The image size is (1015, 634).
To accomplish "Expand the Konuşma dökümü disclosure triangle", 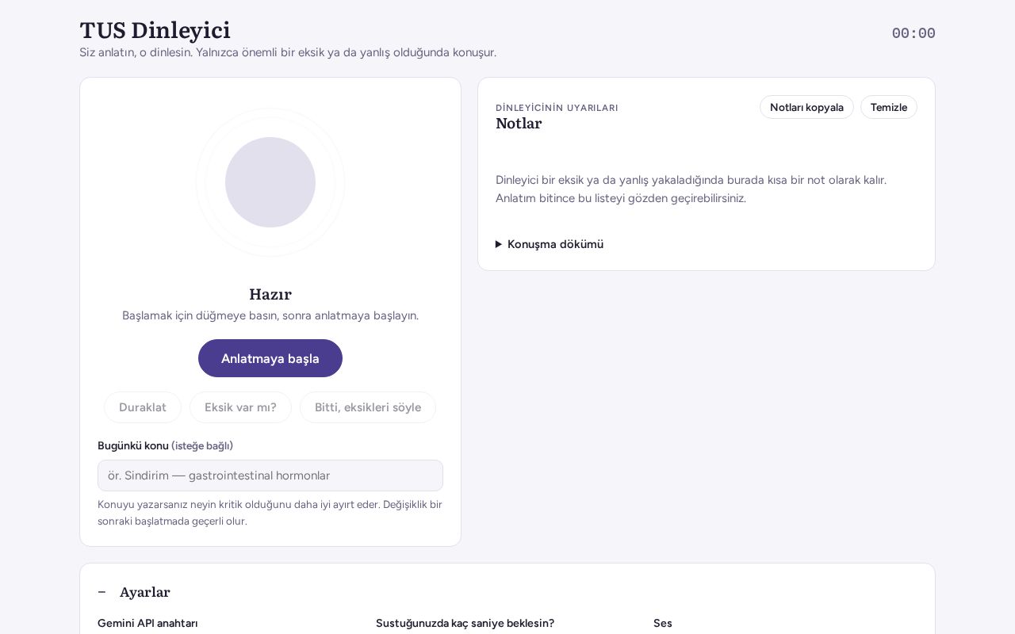I will pyautogui.click(x=499, y=244).
